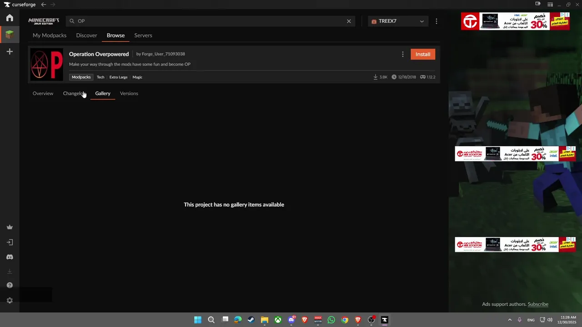
Task: Click the Minecraft Java Edition logo
Action: pyautogui.click(x=44, y=21)
